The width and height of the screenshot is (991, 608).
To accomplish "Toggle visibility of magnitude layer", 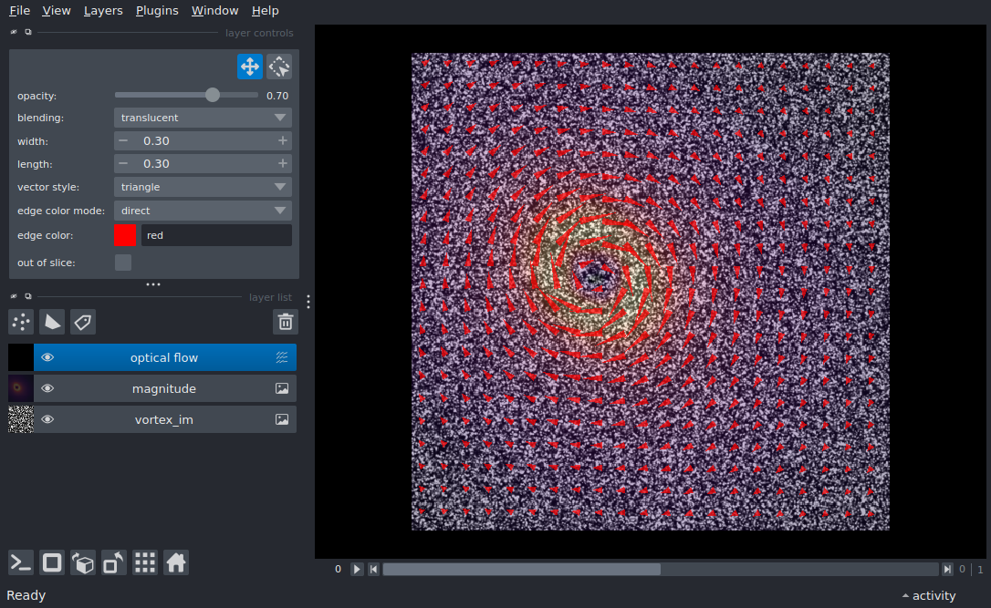I will click(x=47, y=388).
